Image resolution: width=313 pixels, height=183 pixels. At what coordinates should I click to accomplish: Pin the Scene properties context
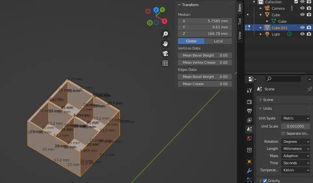(309, 89)
